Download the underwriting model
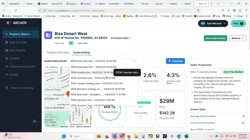 [x=175, y=61]
